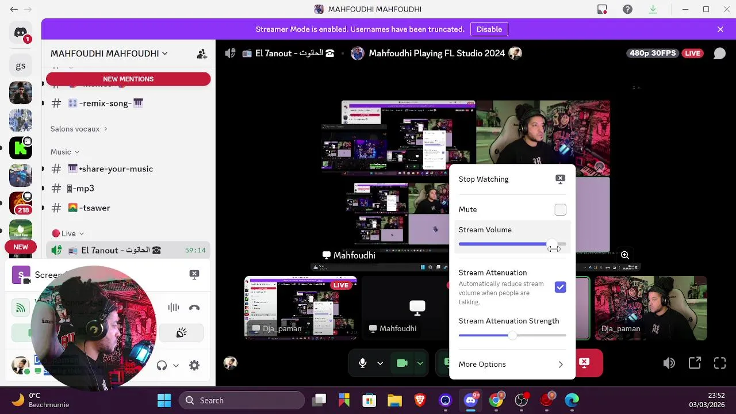Viewport: 736px width, 414px height.
Task: Open microphone options arrow in call bar
Action: [380, 363]
